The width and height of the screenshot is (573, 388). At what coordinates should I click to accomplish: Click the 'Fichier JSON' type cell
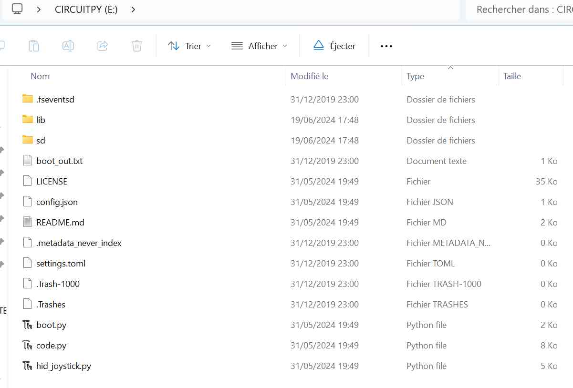pyautogui.click(x=430, y=202)
